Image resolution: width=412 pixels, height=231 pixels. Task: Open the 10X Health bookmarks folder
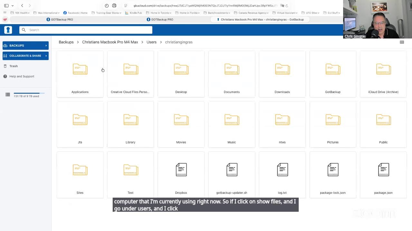pyautogui.click(x=20, y=13)
